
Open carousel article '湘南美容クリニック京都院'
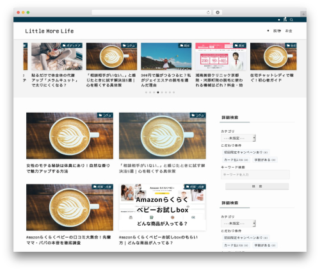point(220,80)
